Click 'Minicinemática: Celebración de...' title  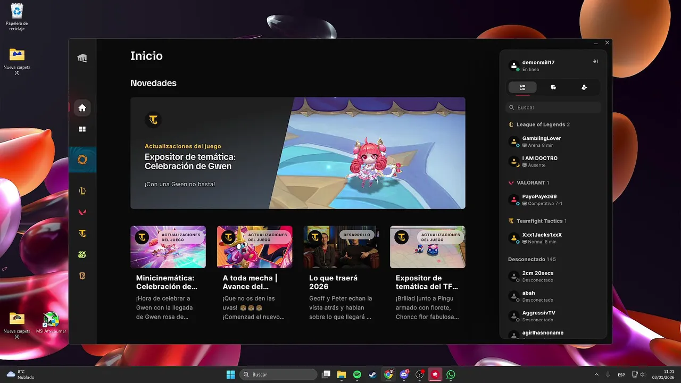167,282
